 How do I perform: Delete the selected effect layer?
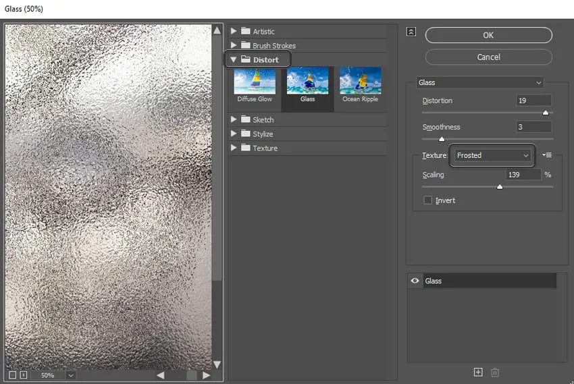tap(495, 372)
